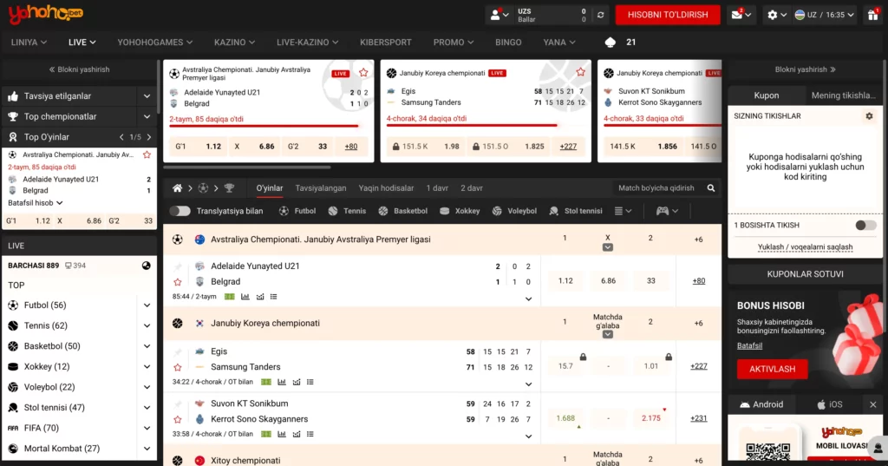Filter live events by Basketbol
888x466 pixels.
tap(402, 211)
